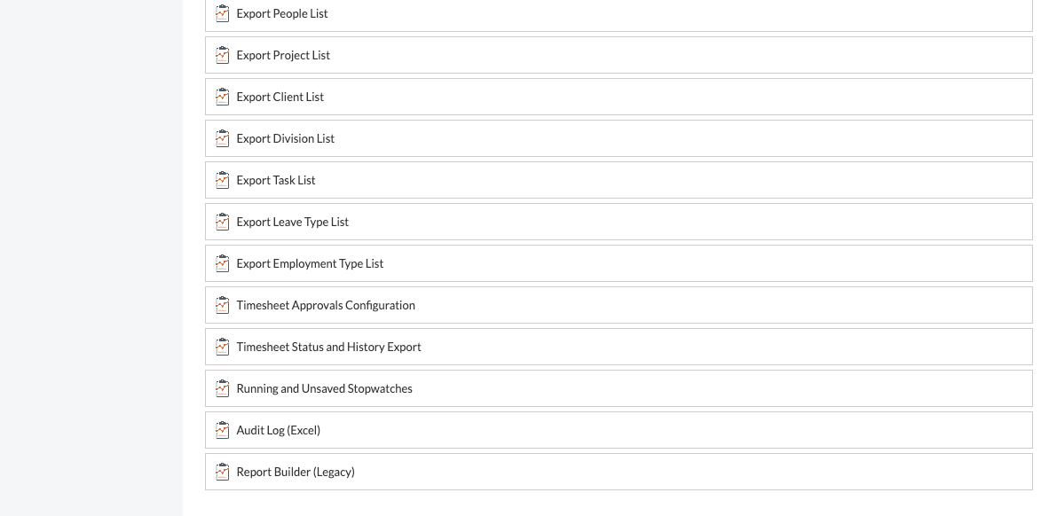Viewport: 1041px width, 516px height.
Task: Click the report icon beside Export Task List
Action: [x=222, y=180]
